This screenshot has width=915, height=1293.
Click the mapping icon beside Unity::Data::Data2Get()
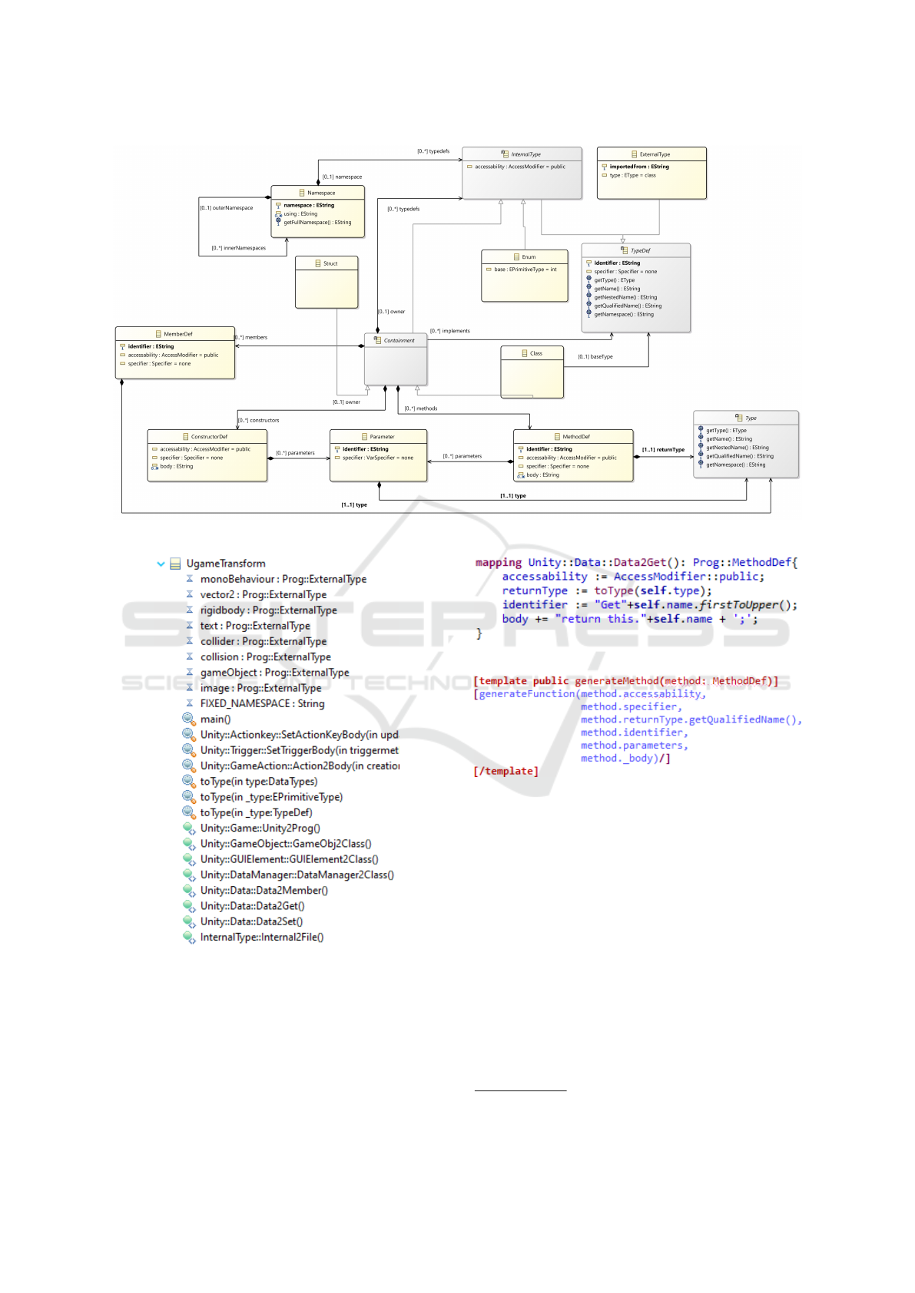188,906
